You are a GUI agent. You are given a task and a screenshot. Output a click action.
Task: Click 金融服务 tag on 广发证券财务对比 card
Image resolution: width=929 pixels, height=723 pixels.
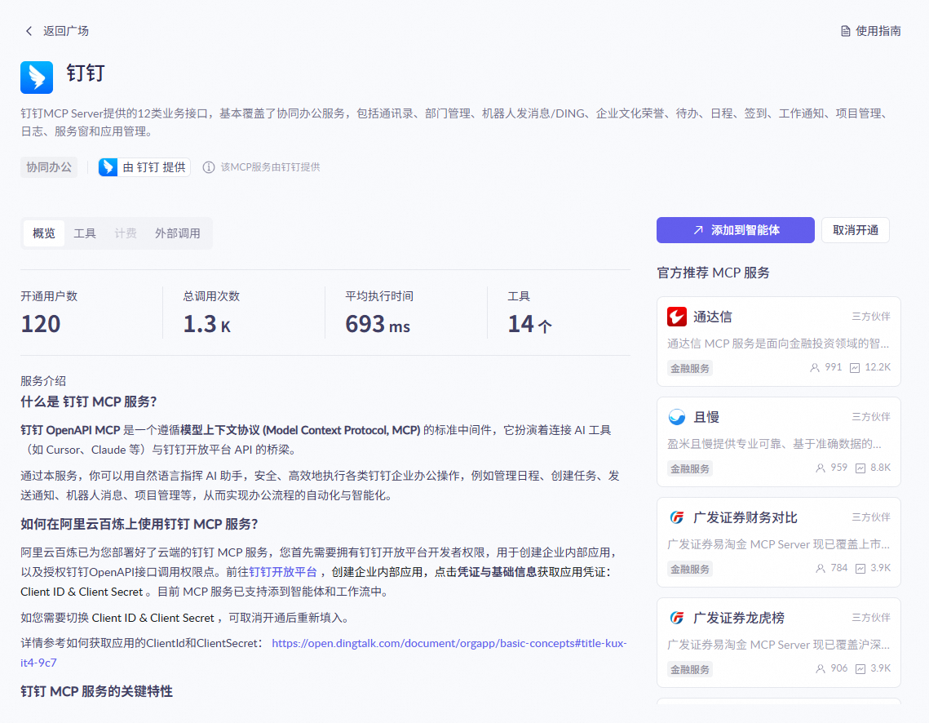690,569
